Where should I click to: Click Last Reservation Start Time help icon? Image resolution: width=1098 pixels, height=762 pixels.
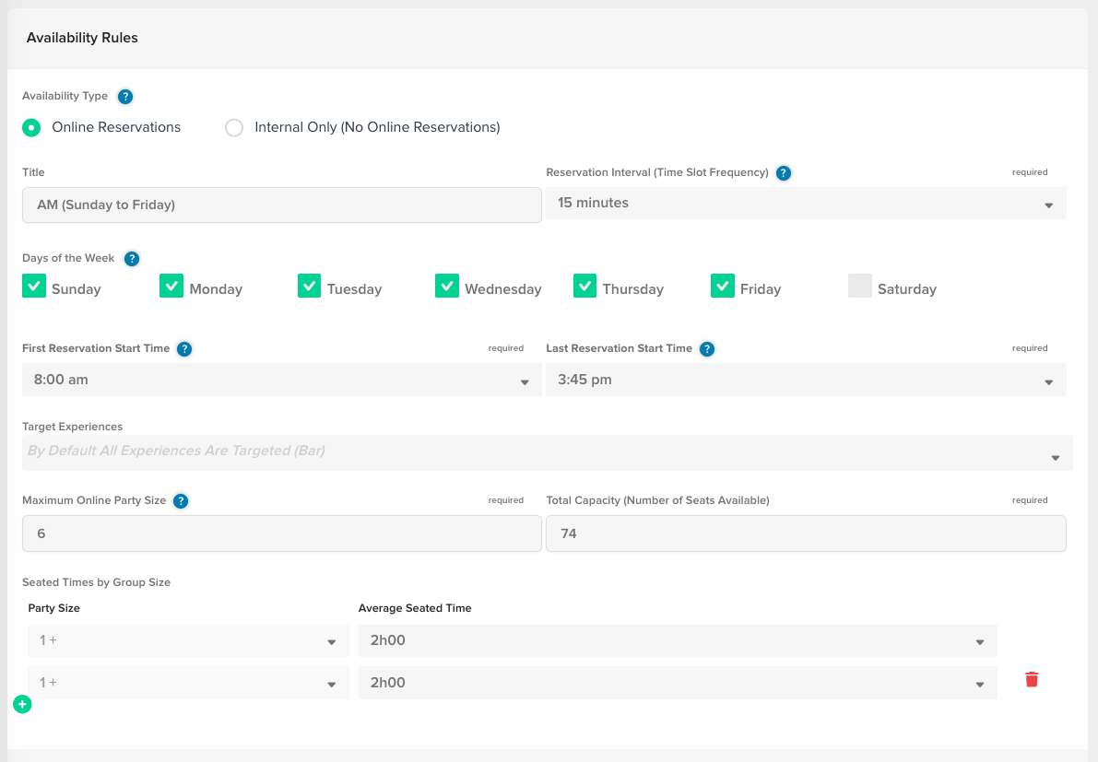(x=707, y=349)
